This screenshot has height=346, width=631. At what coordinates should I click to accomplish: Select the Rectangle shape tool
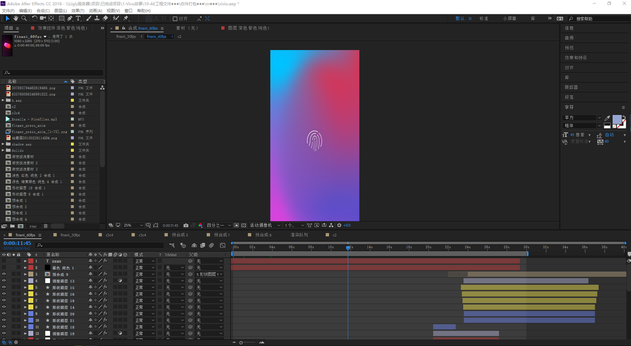click(62, 18)
